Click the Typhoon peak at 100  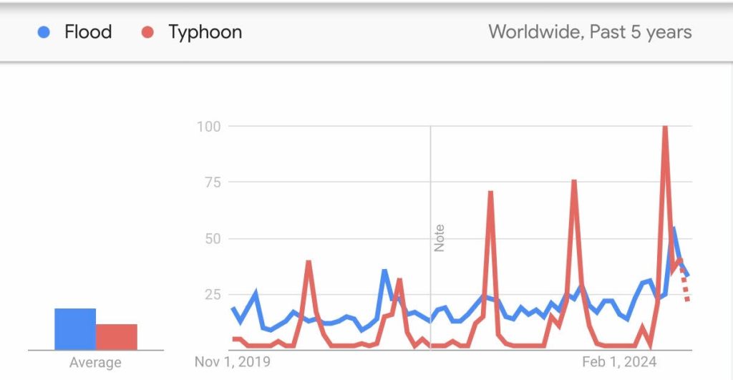666,127
